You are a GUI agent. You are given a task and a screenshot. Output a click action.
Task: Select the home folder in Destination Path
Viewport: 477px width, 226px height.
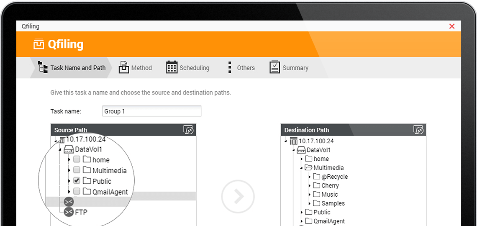click(x=321, y=159)
